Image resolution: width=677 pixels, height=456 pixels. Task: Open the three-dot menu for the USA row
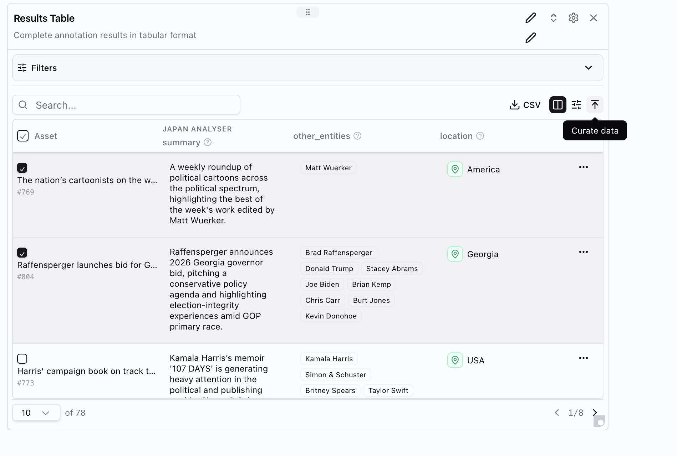point(583,358)
